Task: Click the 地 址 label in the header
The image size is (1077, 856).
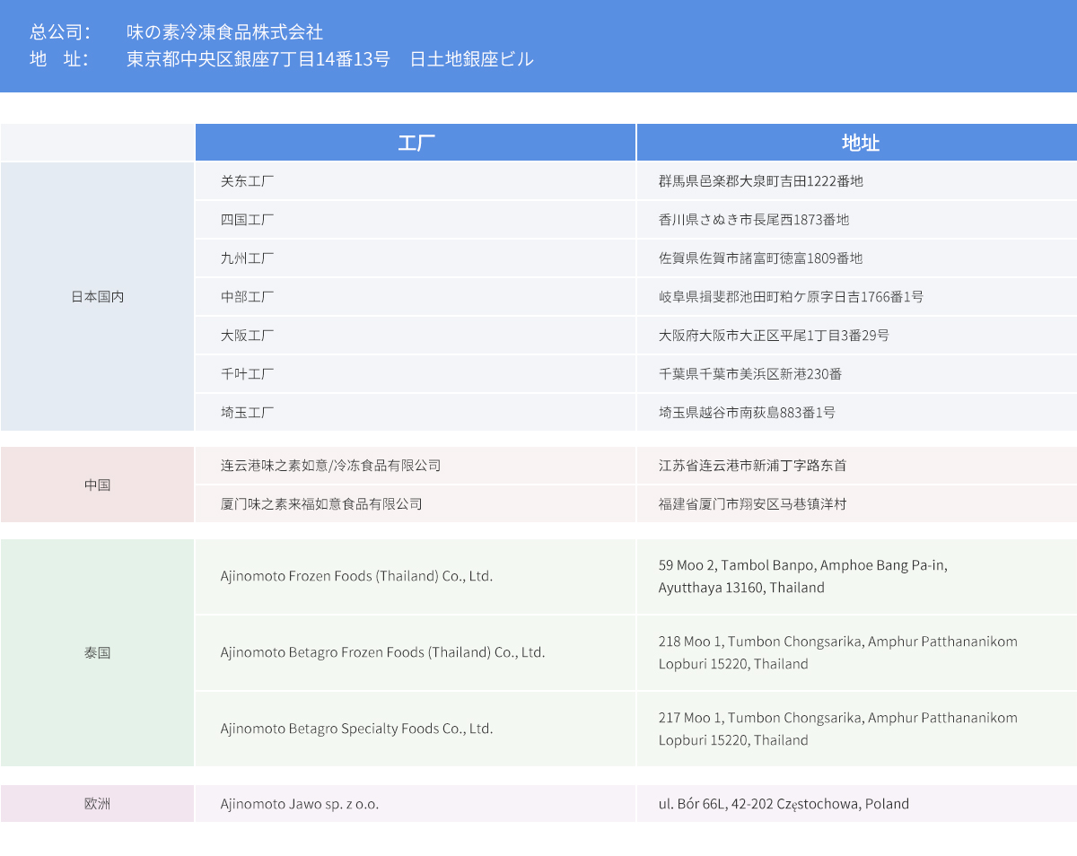Action: (59, 59)
